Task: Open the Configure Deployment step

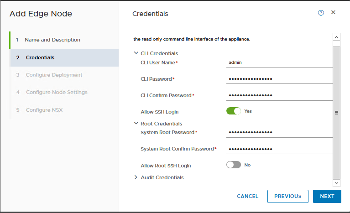Action: [54, 75]
